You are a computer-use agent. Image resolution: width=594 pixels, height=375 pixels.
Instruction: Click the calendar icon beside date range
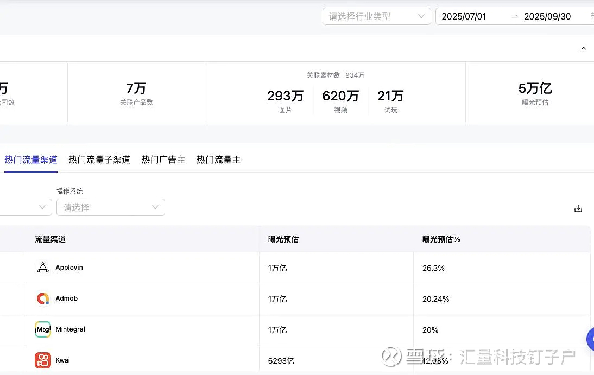click(x=592, y=16)
